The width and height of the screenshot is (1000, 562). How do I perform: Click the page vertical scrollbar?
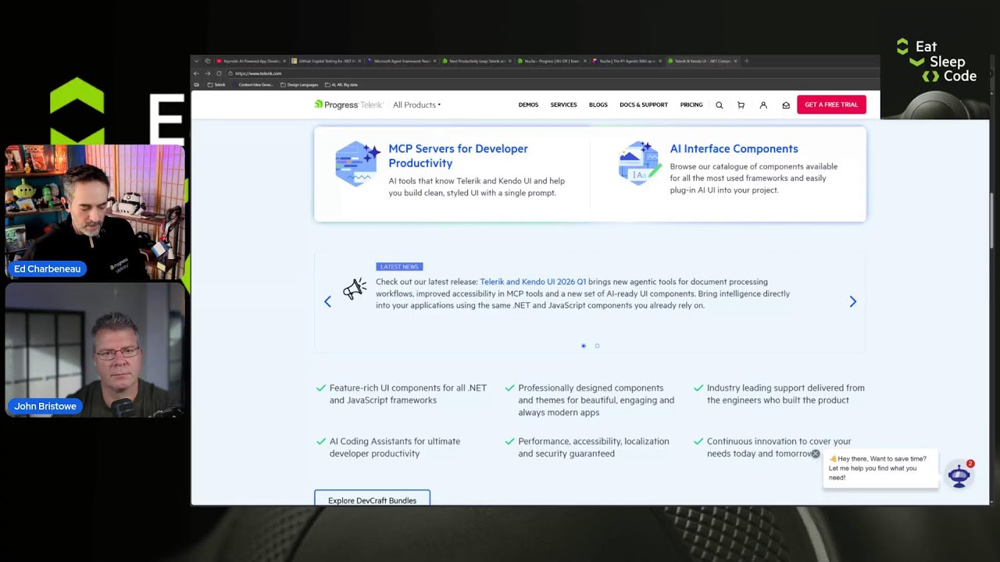click(x=992, y=221)
